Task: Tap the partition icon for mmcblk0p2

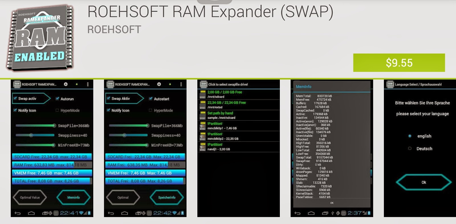Action: [203, 136]
